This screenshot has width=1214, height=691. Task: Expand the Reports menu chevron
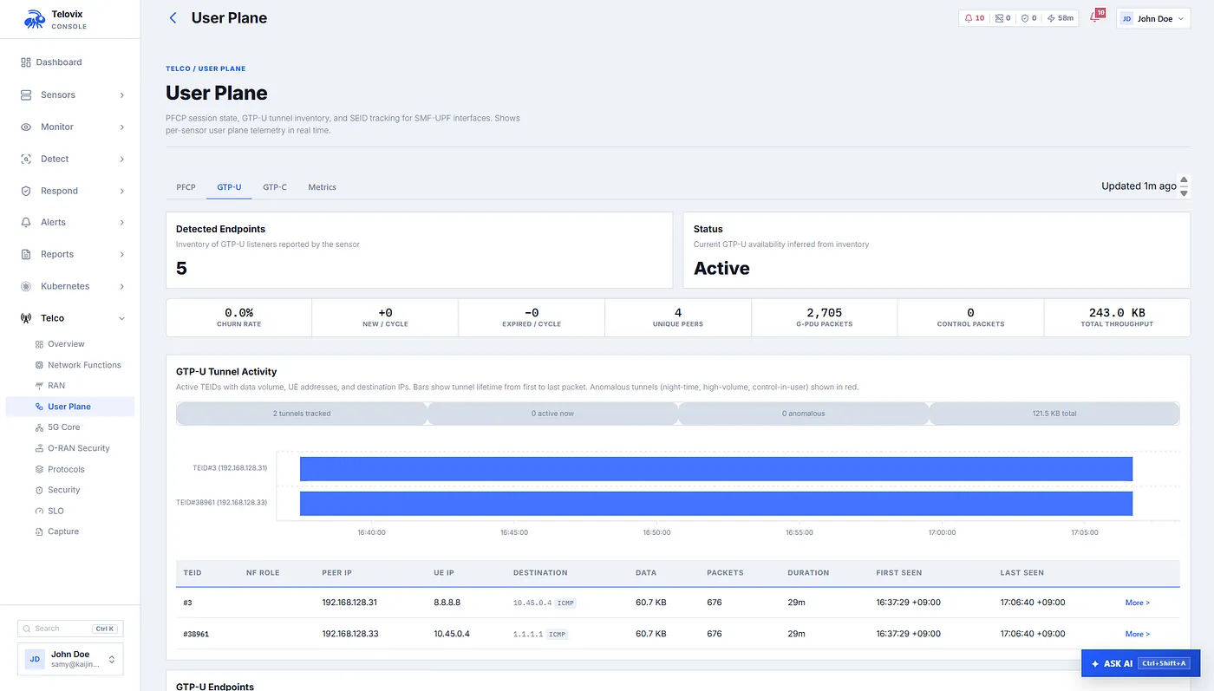tap(122, 255)
